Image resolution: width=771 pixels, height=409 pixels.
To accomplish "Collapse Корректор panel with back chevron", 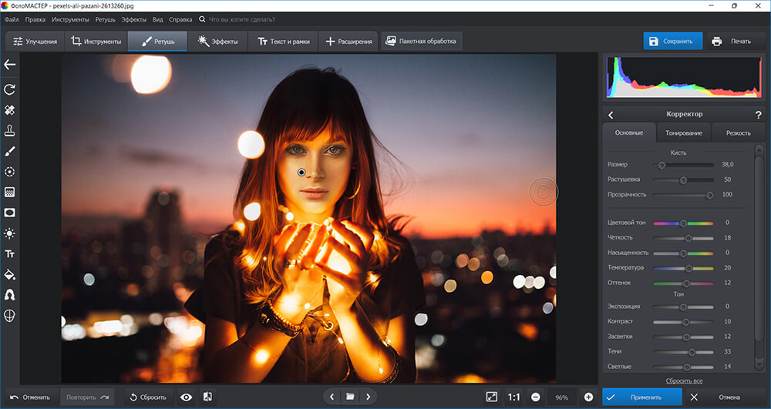I will [611, 115].
